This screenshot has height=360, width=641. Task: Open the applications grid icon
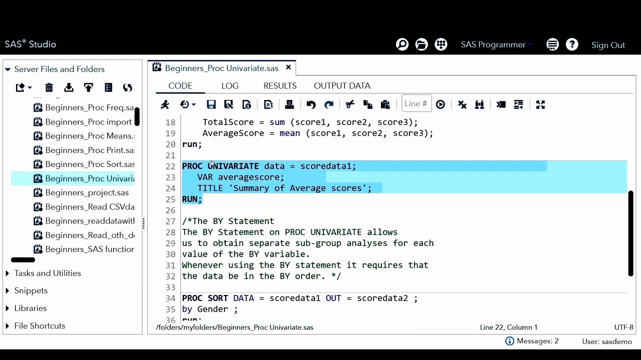click(441, 44)
